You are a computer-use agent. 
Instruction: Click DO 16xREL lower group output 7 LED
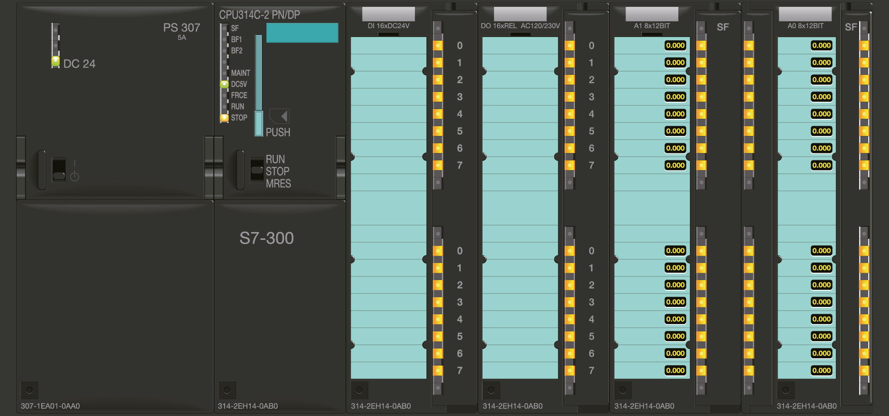click(x=570, y=370)
